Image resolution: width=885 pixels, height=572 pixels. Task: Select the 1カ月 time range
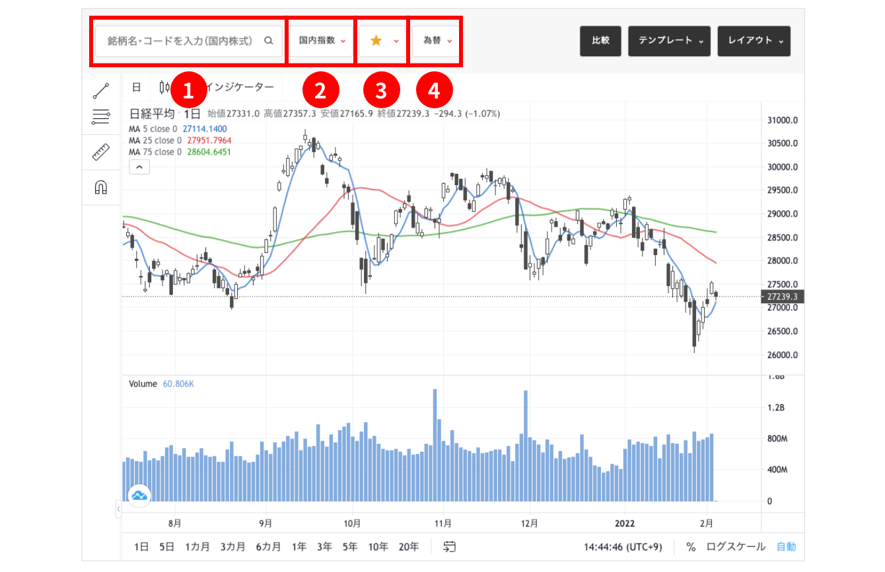tap(197, 547)
